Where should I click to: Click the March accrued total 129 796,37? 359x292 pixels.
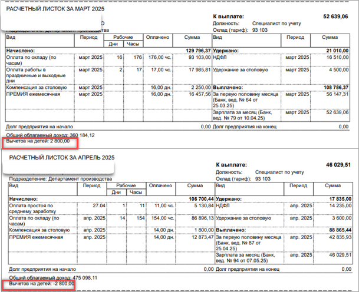tap(198, 51)
